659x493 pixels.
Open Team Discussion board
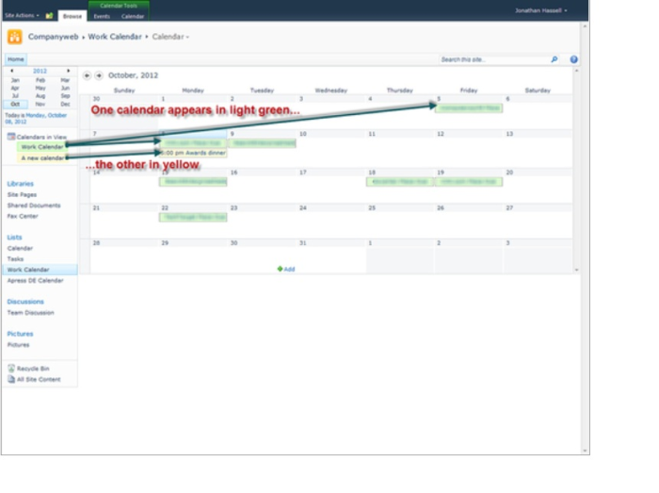click(x=30, y=313)
